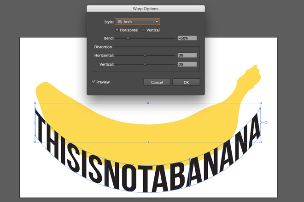Click the type out-port circle right of the text box

click(x=266, y=123)
